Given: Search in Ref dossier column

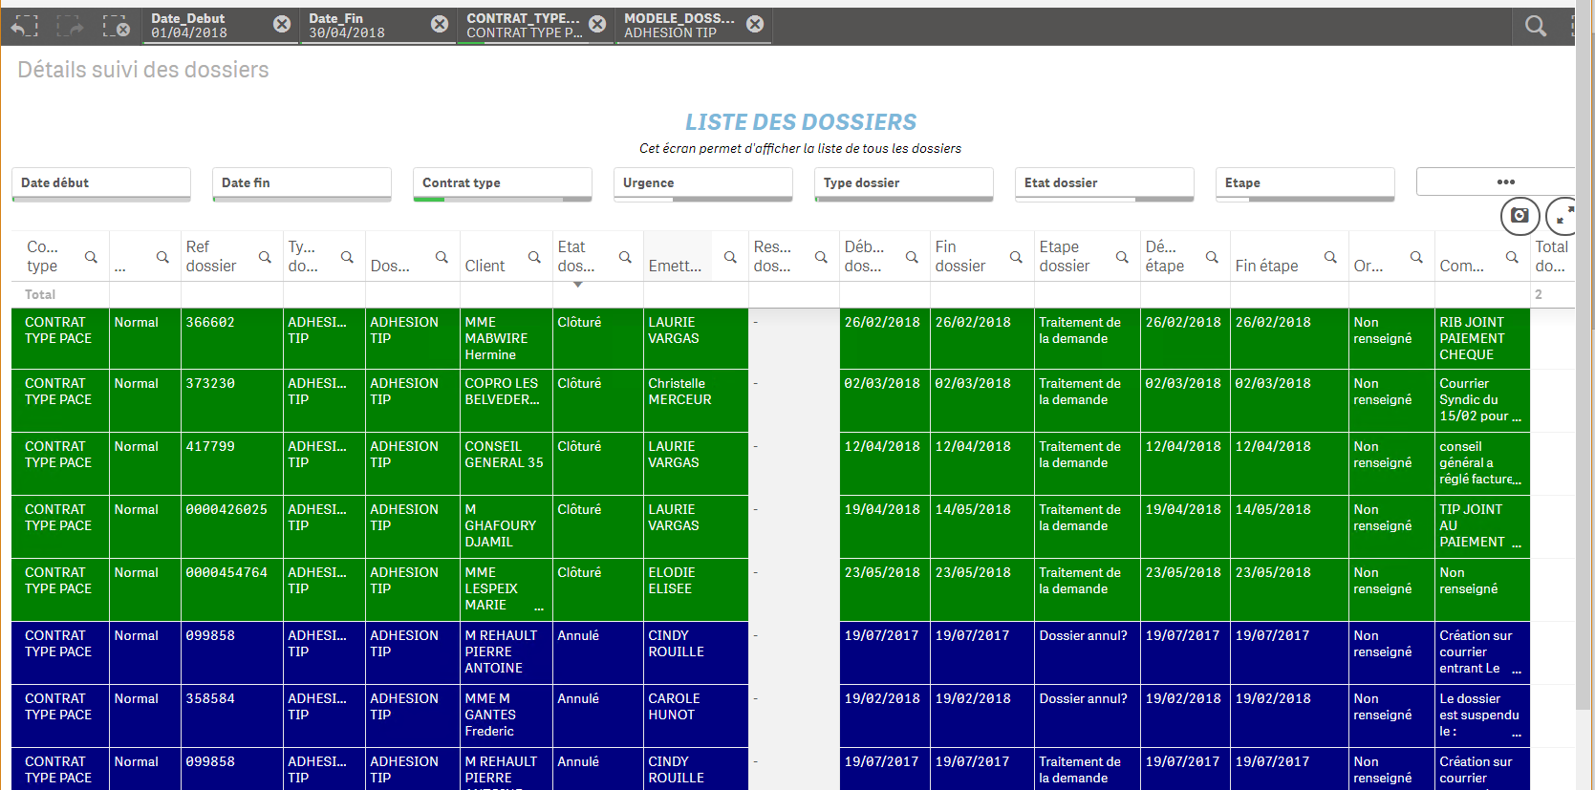Looking at the screenshot, I should point(265,257).
